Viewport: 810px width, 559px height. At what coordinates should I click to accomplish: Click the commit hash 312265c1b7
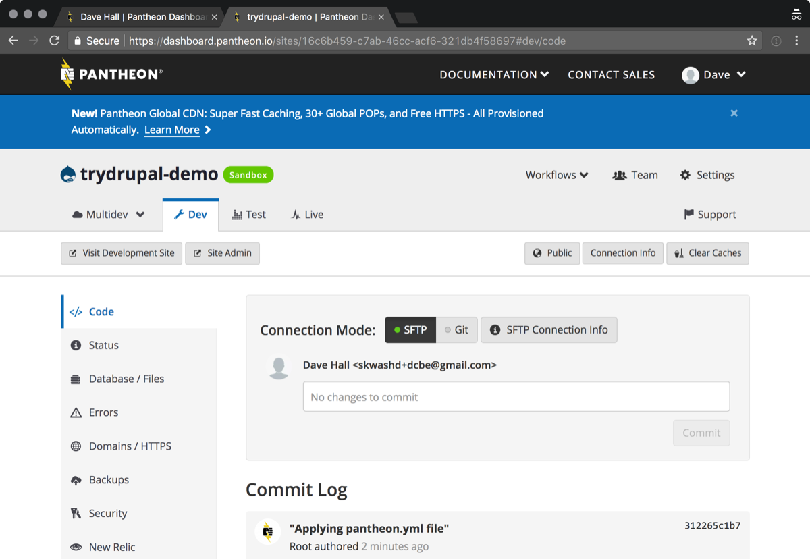tap(712, 525)
